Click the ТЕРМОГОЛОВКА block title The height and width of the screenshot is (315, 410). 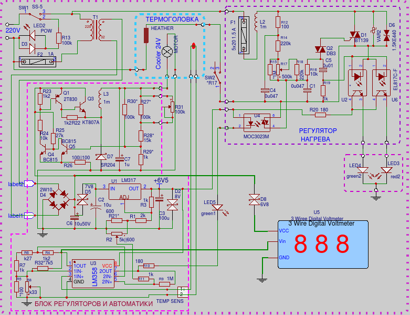point(168,19)
